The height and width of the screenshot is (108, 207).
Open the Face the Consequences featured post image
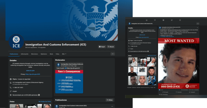[69, 82]
